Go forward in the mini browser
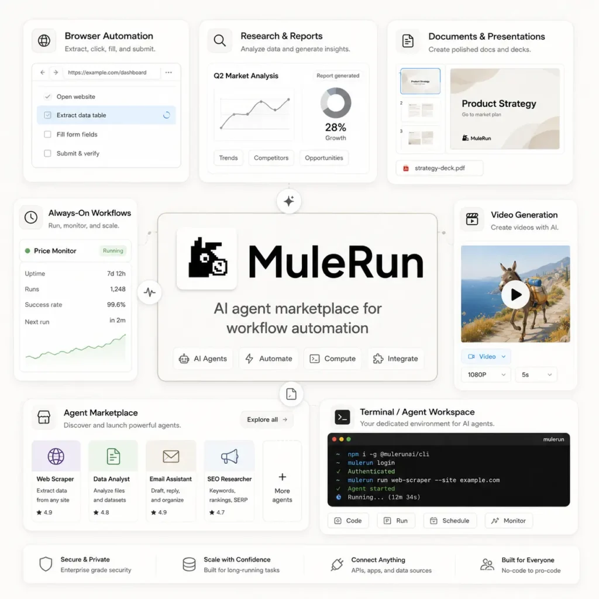The image size is (599, 599). click(56, 72)
